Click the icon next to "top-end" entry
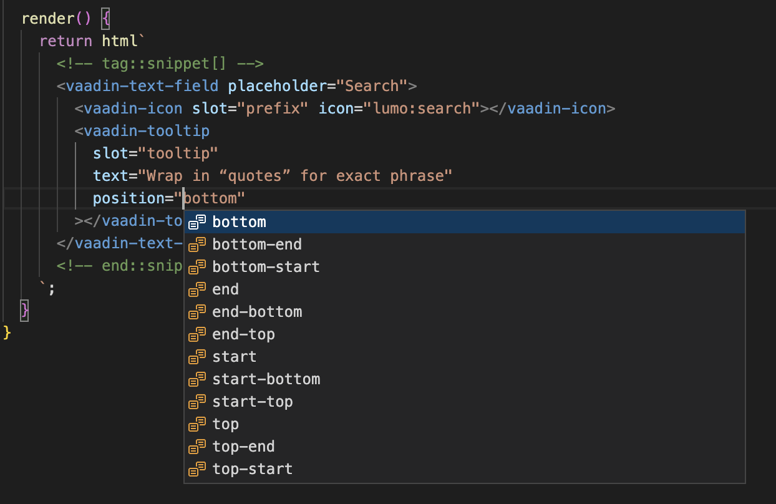 click(x=197, y=446)
